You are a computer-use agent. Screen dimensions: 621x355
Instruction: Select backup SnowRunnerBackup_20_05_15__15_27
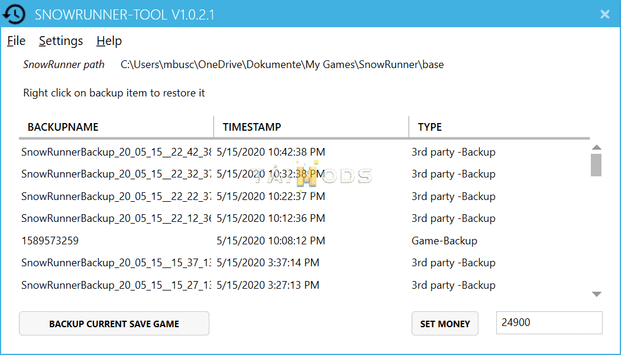click(x=116, y=285)
